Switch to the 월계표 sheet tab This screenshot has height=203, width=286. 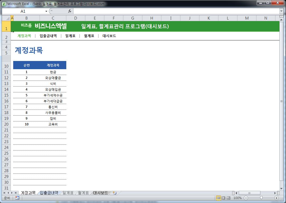83,193
